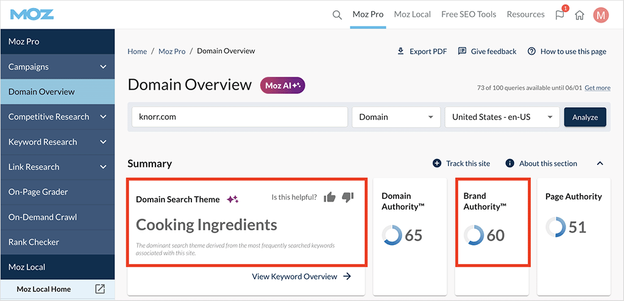This screenshot has height=301, width=624.
Task: Click the Moz AI badge
Action: point(283,85)
